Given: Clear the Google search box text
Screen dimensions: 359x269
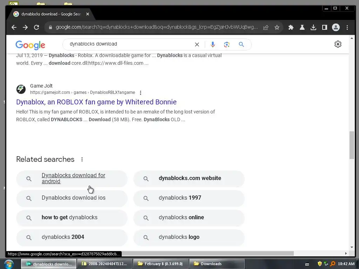Looking at the screenshot, I should pyautogui.click(x=197, y=44).
